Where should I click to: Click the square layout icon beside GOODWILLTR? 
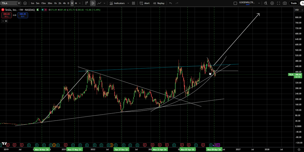[235, 3]
